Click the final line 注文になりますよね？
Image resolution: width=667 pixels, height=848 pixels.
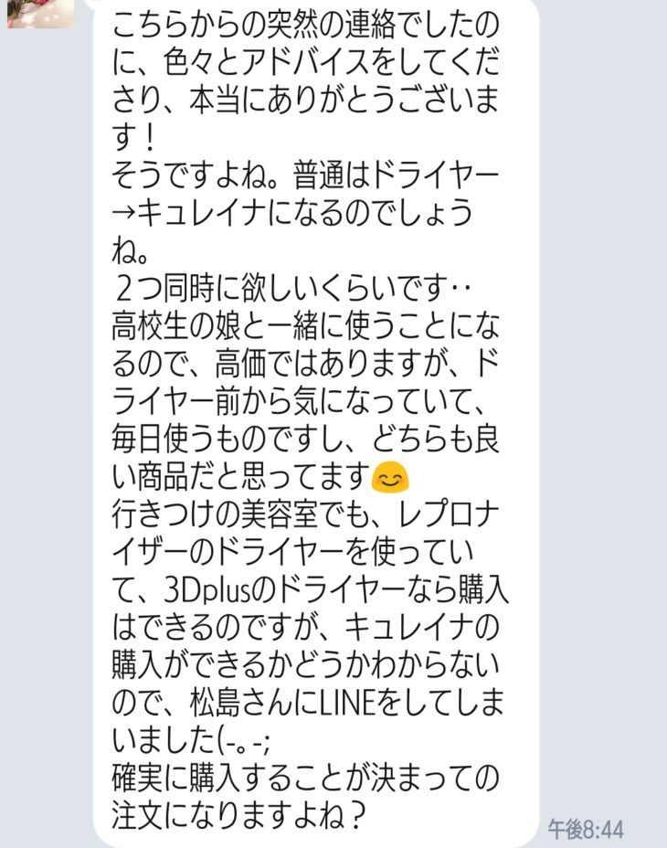click(x=238, y=815)
